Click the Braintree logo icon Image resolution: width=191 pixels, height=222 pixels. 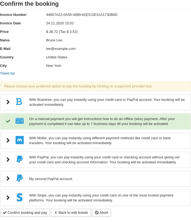pyautogui.click(x=19, y=102)
